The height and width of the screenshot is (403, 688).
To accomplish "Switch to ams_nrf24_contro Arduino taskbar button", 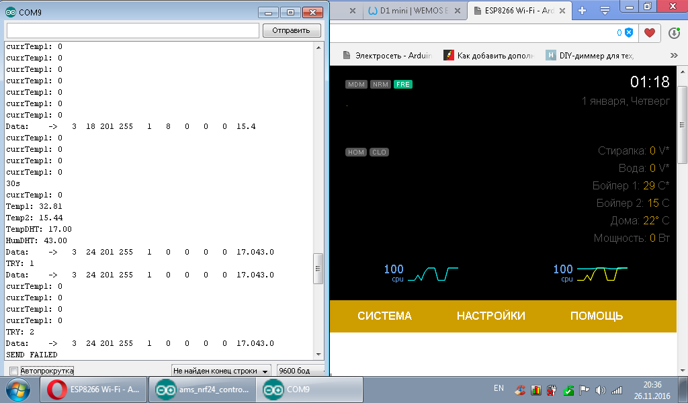I will click(x=203, y=390).
